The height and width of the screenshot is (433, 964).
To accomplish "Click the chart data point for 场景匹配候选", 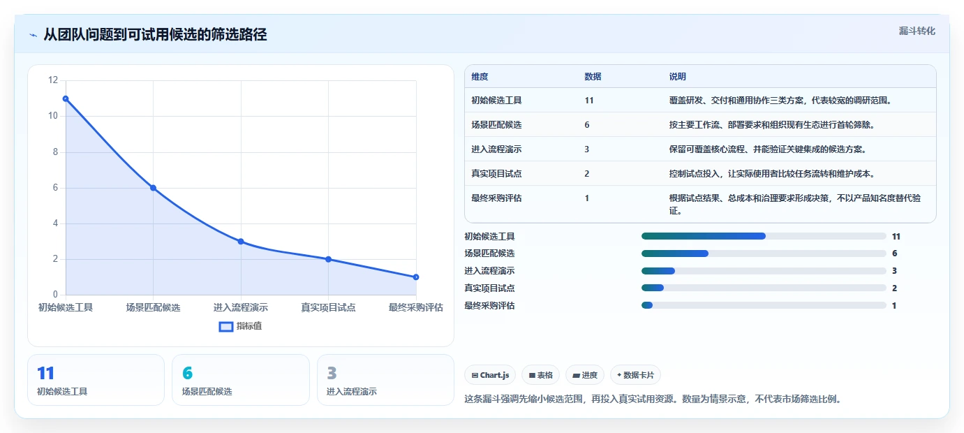I will 153,188.
